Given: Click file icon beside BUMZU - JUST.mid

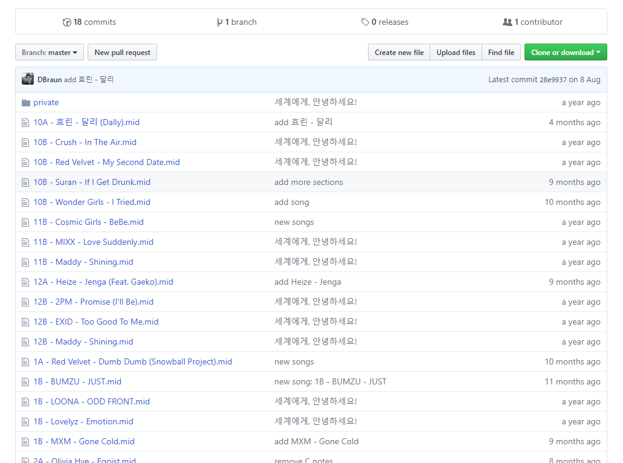Looking at the screenshot, I should pyautogui.click(x=25, y=382).
